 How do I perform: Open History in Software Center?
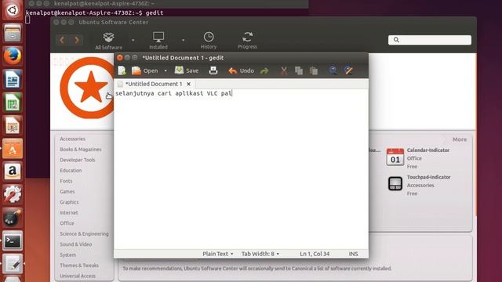209,41
